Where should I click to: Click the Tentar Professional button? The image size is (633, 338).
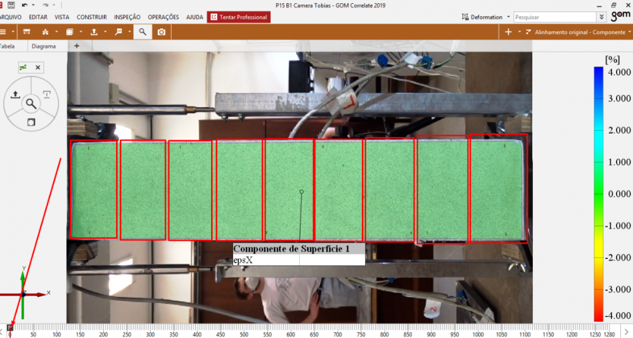click(239, 17)
